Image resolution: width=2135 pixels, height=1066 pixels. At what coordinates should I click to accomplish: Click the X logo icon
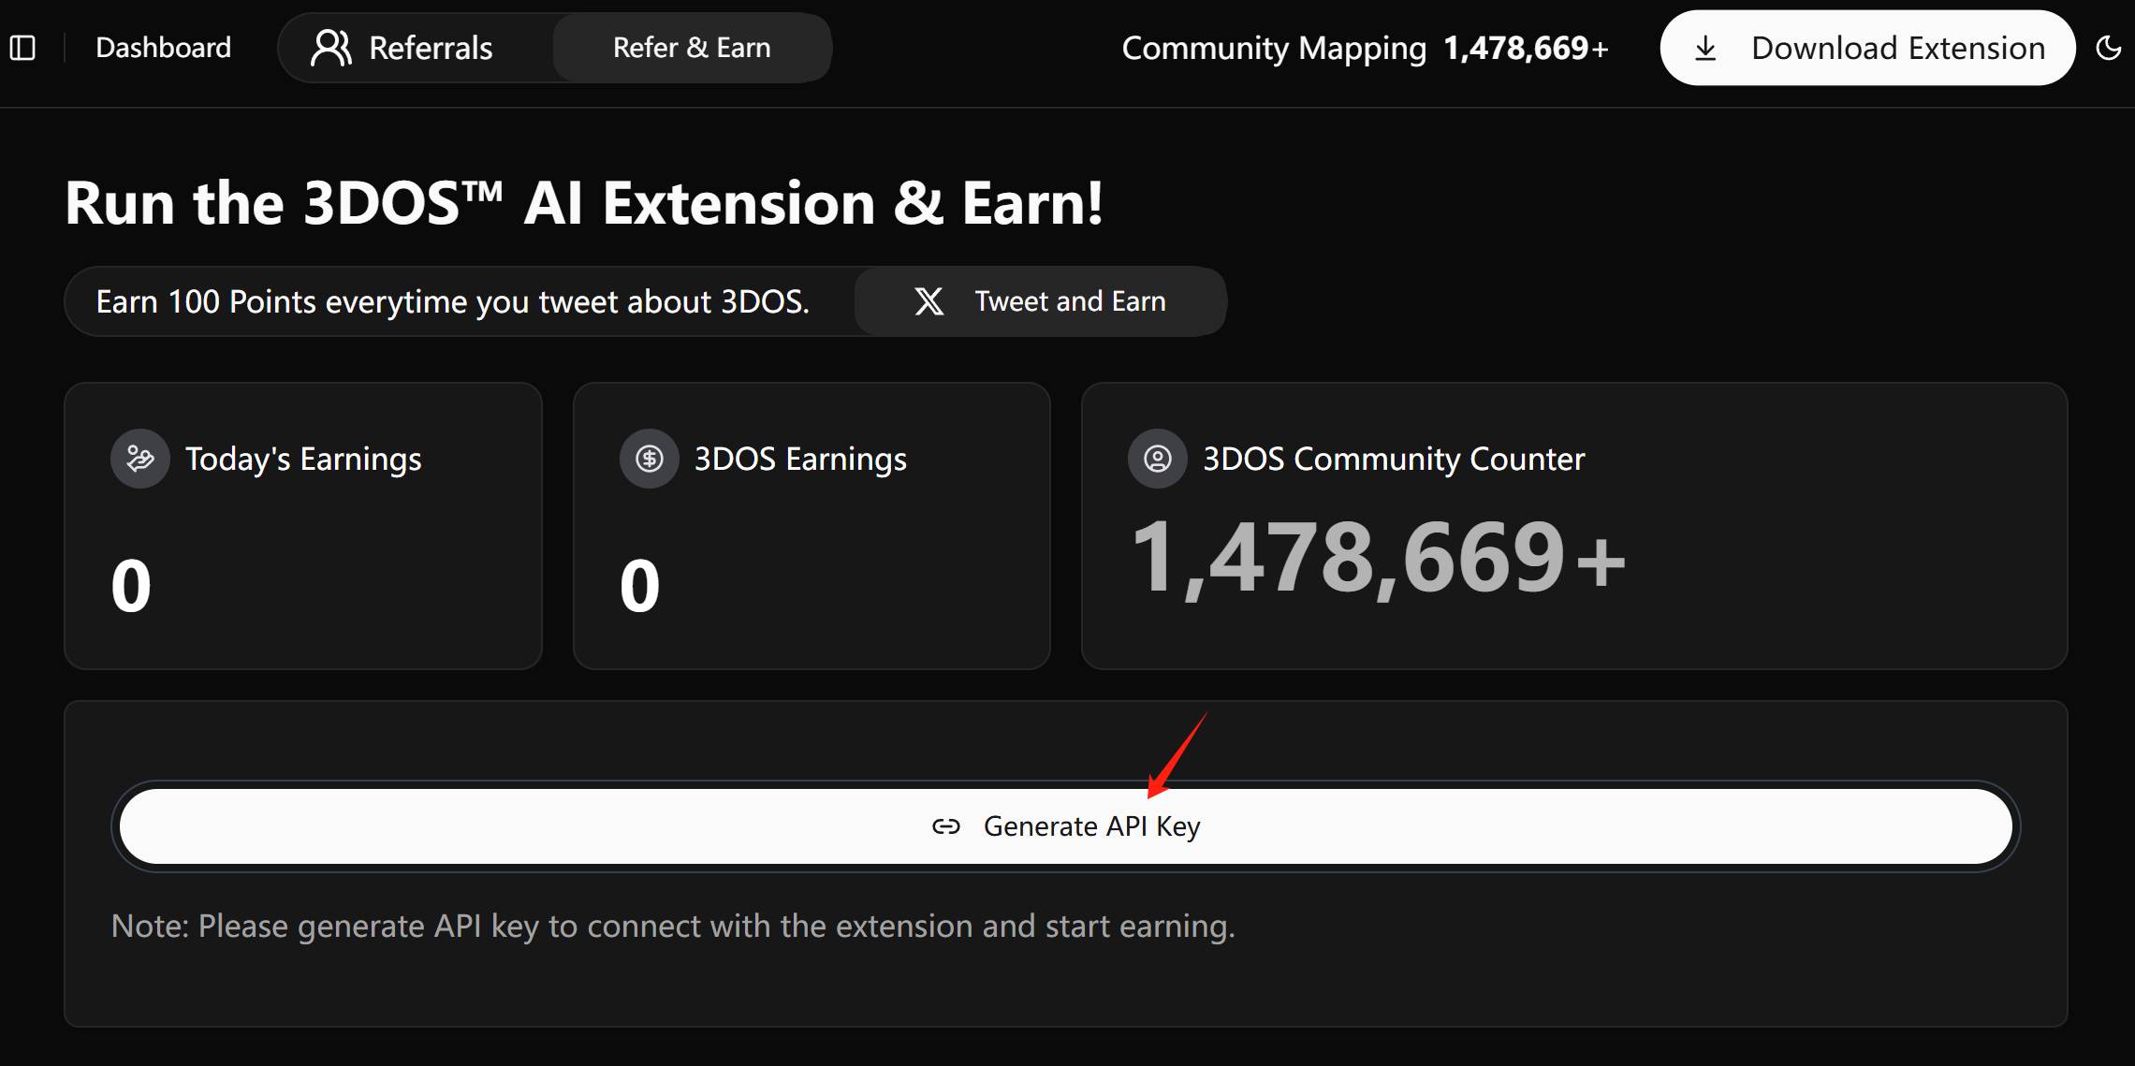pos(929,301)
